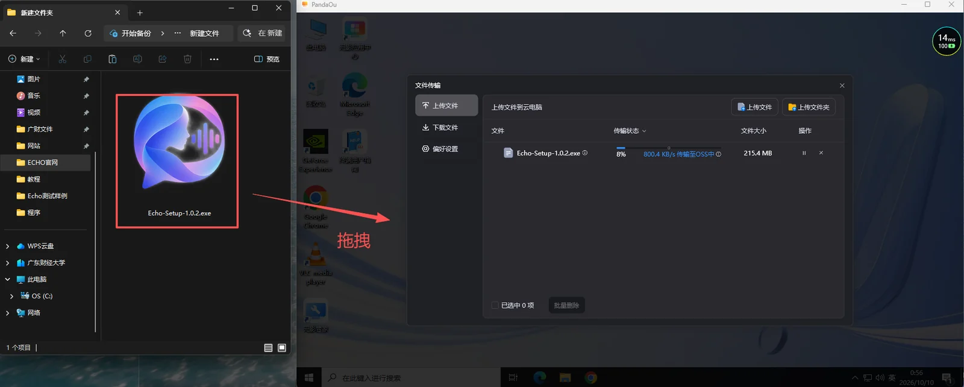Open the Music folder in the sidebar
This screenshot has height=387, width=964.
pos(34,96)
